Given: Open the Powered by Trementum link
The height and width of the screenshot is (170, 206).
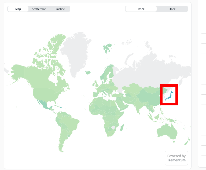Looking at the screenshot, I should [176, 158].
